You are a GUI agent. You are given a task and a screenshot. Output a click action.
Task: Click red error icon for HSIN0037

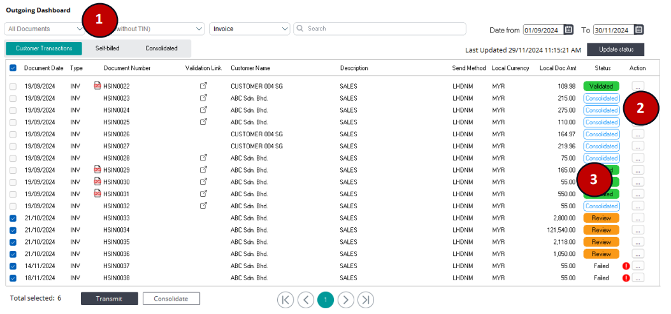(626, 266)
